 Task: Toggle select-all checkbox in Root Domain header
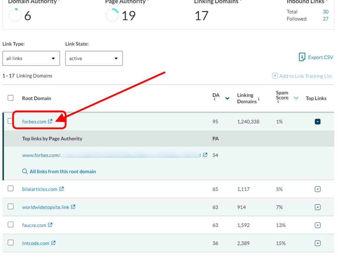[x=11, y=98]
